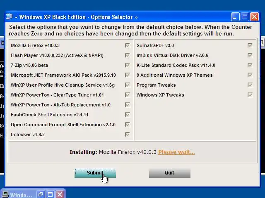Restore the minimized 'Windo...' window
Image resolution: width=265 pixels, height=198 pixels.
41,195
